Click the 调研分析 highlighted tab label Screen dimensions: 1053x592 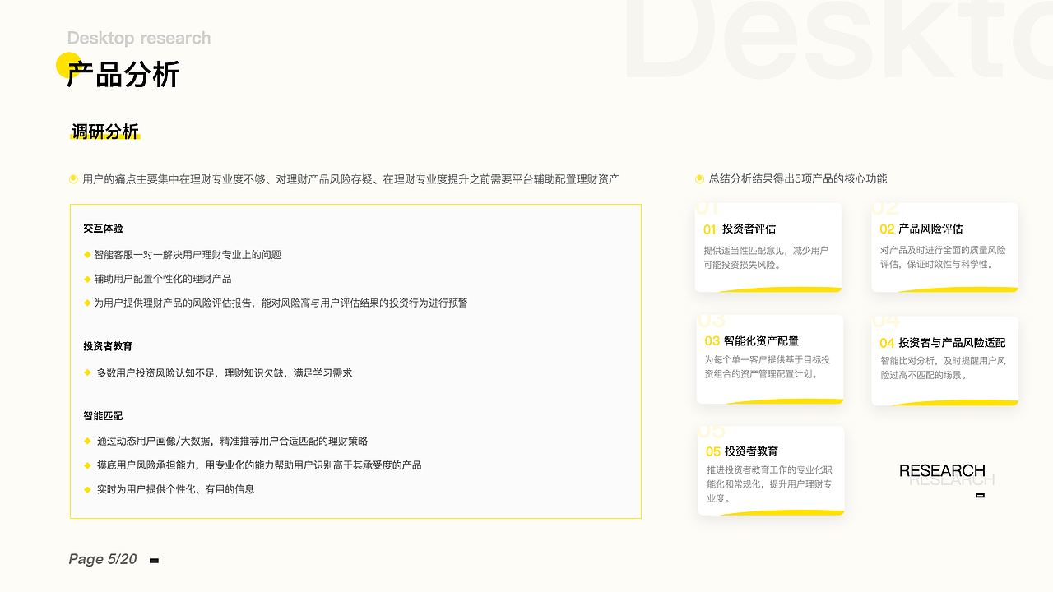point(106,130)
